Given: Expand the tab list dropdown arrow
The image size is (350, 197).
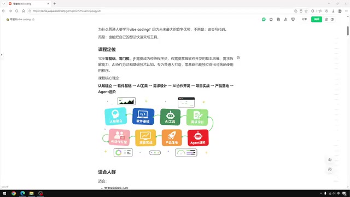Looking at the screenshot, I should pyautogui.click(x=4, y=4).
